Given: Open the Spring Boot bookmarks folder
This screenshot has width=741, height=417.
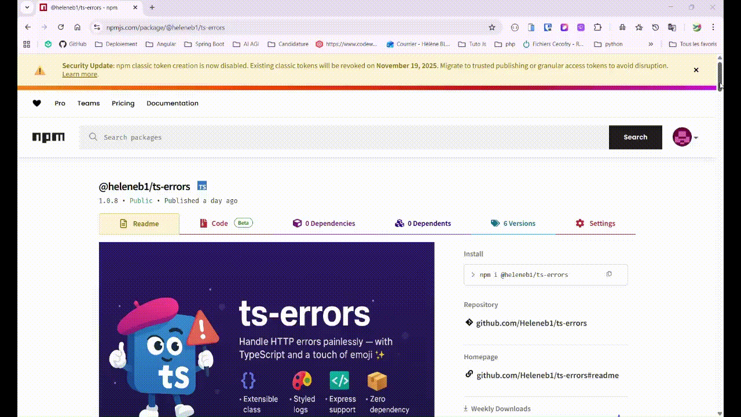Looking at the screenshot, I should [x=204, y=44].
